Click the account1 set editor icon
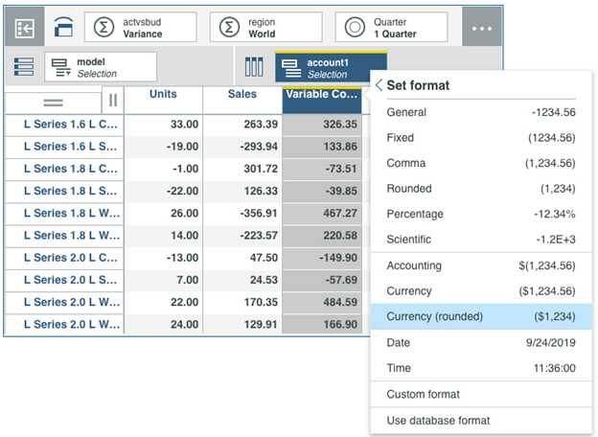This screenshot has width=598, height=437. (291, 68)
